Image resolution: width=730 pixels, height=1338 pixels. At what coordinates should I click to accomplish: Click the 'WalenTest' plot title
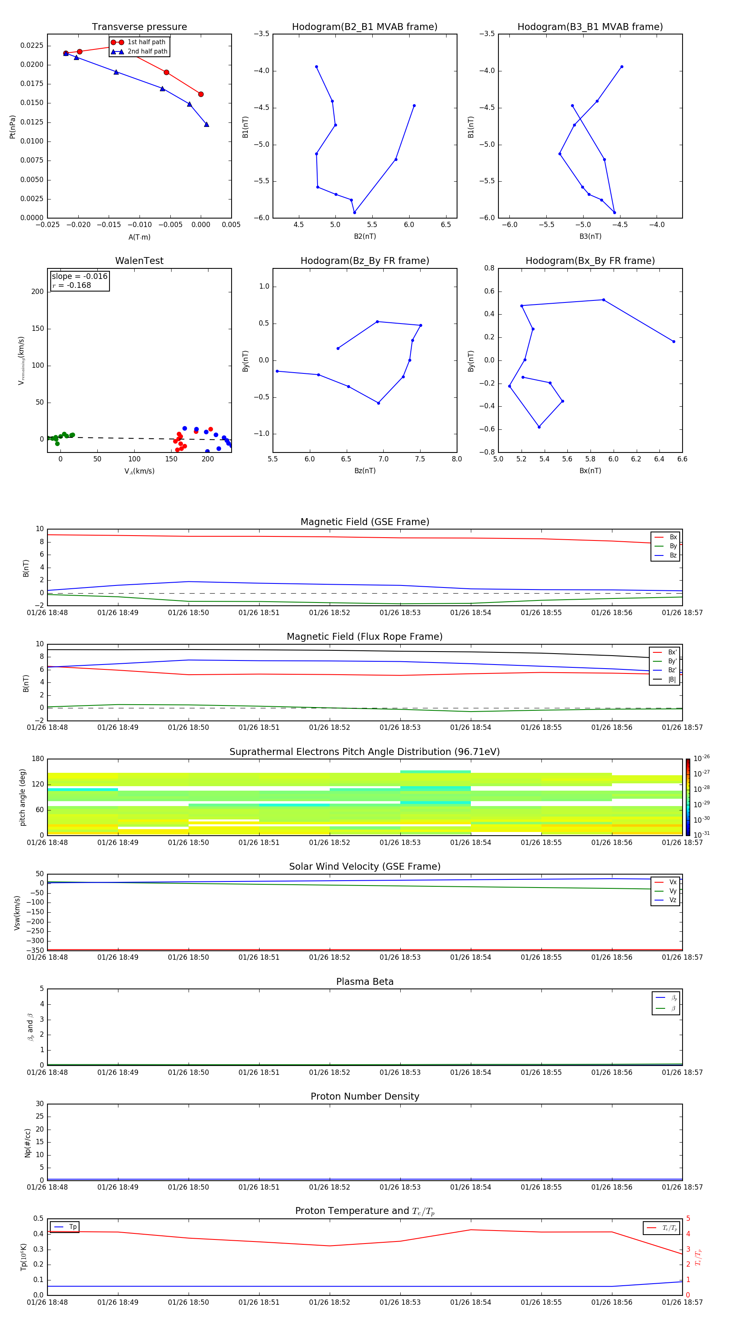139,261
